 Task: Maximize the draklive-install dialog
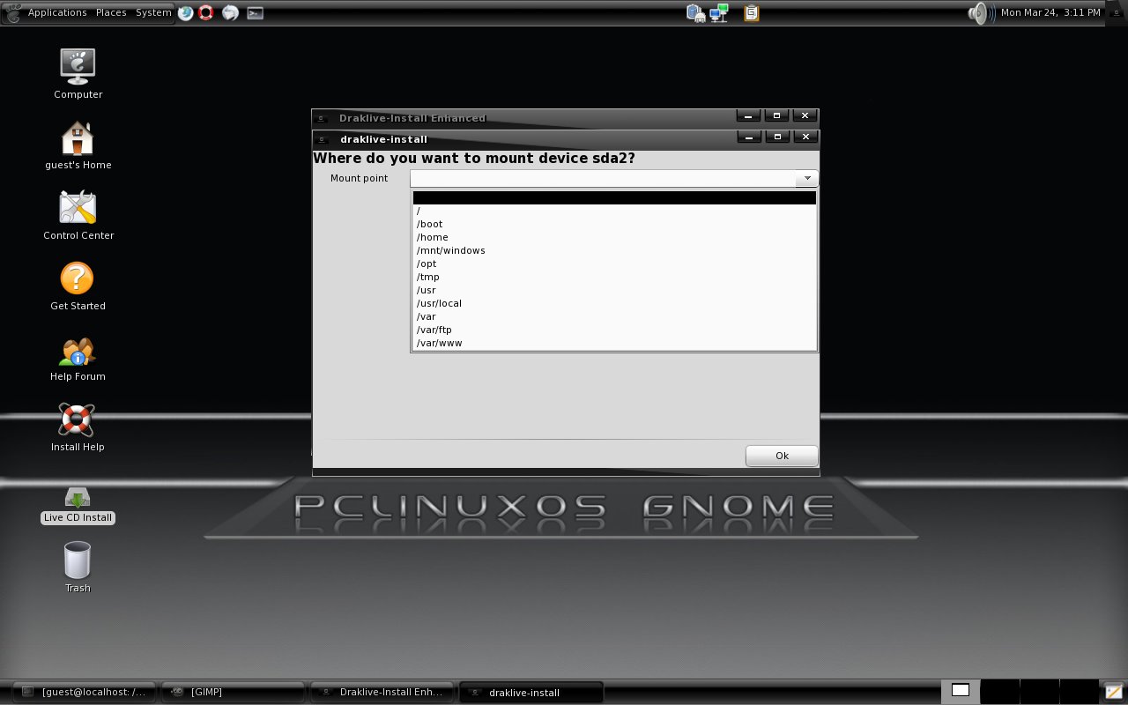(x=776, y=137)
